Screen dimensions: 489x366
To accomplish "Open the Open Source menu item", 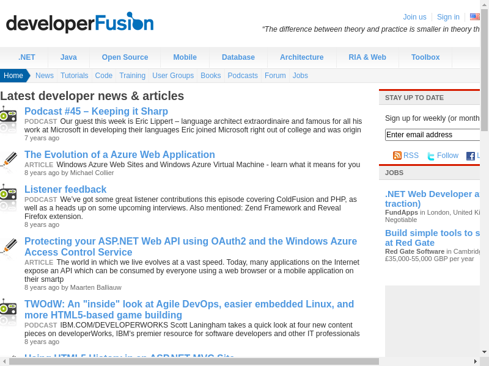I will click(x=125, y=57).
